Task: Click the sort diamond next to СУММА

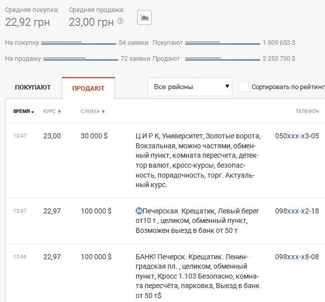Action: [x=103, y=111]
